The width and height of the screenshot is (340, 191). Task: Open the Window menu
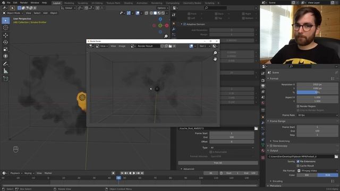[35, 3]
